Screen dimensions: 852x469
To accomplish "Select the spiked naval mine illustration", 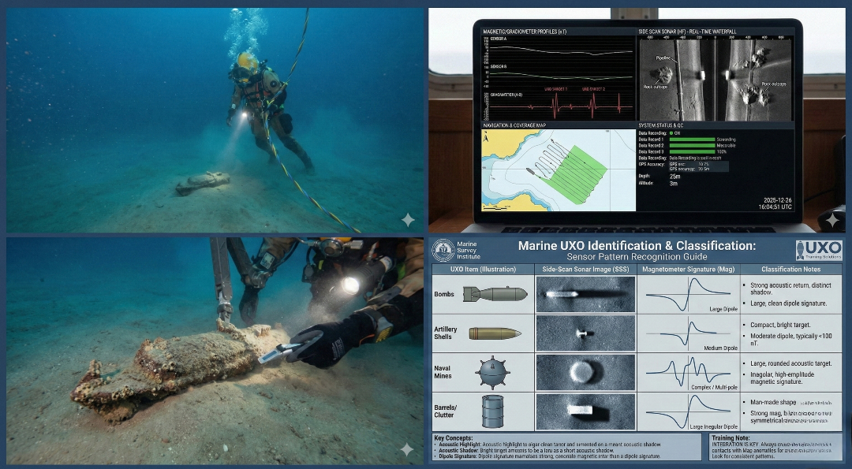I will click(x=492, y=372).
